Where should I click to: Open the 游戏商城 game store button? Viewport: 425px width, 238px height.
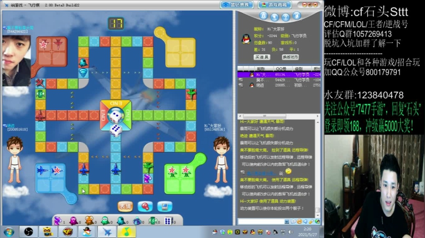274,5
